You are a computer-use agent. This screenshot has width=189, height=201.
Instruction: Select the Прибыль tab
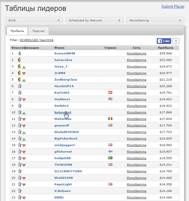(x=17, y=31)
